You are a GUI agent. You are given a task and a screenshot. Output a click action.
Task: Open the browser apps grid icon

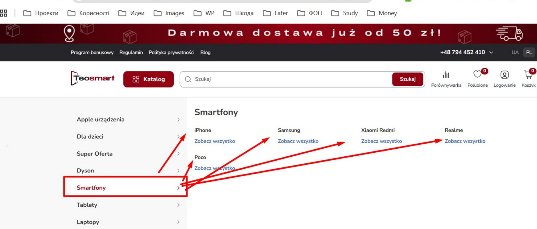coord(4,13)
